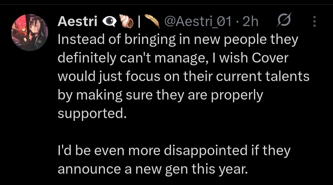Click the line "I'd be even more disappointed"
This screenshot has width=333, height=185.
(153, 150)
